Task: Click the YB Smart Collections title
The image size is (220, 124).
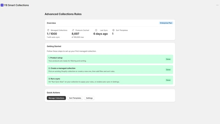Action: [x=16, y=5]
